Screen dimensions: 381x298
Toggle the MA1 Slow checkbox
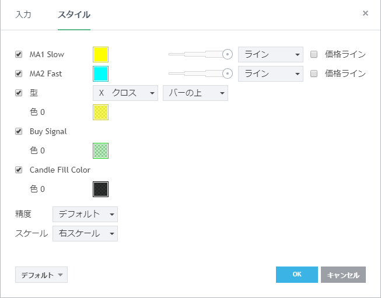pyautogui.click(x=19, y=54)
